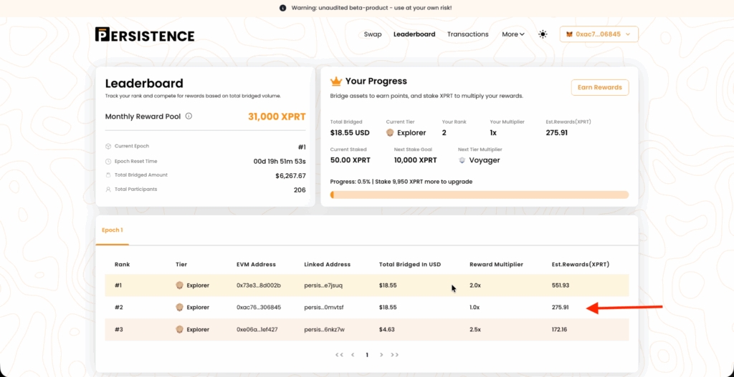Viewport: 734px width, 377px height.
Task: Toggle the light/dark theme sun icon
Action: tap(543, 34)
